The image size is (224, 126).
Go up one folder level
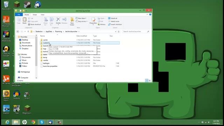28,31
